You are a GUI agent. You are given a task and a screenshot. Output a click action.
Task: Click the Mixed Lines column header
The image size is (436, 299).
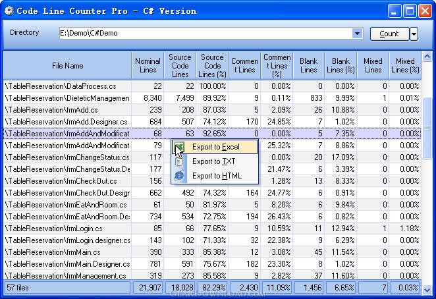point(373,66)
